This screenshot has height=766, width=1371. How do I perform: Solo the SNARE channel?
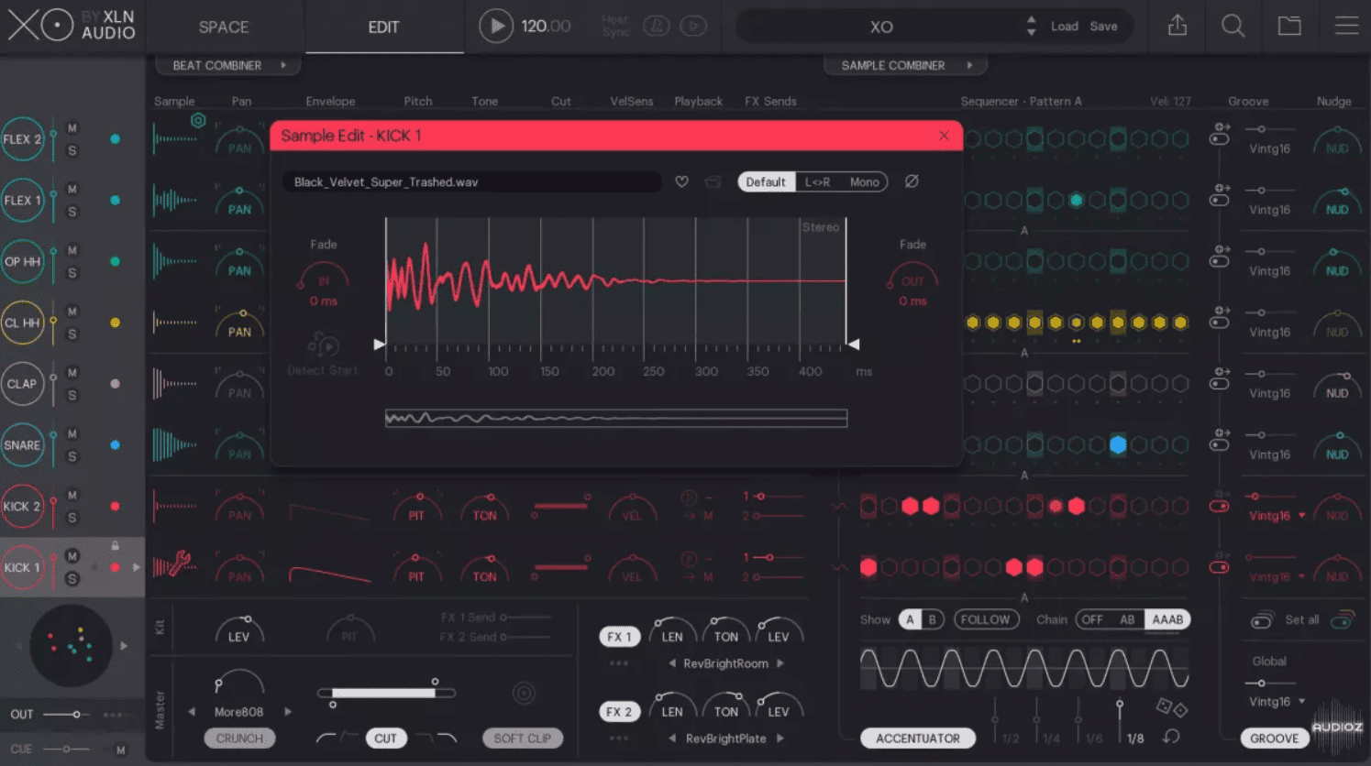point(72,456)
